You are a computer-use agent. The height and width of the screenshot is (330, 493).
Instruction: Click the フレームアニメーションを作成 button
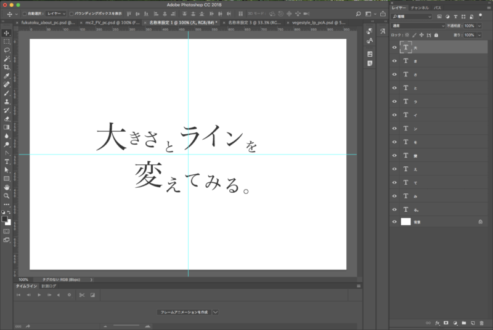point(184,312)
